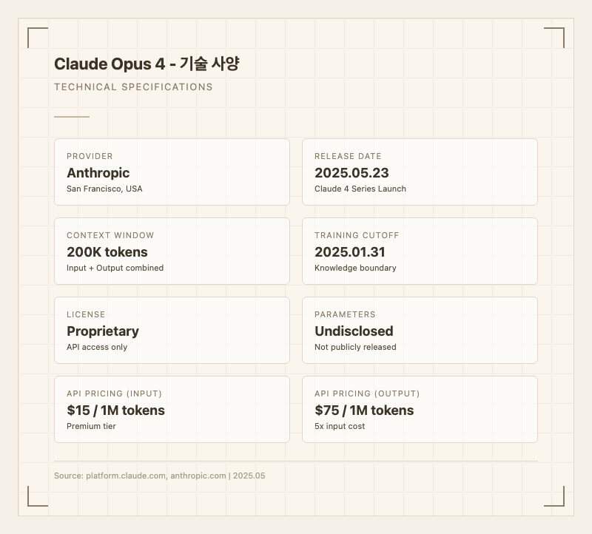Click the "Premium tier" caption

pos(91,426)
